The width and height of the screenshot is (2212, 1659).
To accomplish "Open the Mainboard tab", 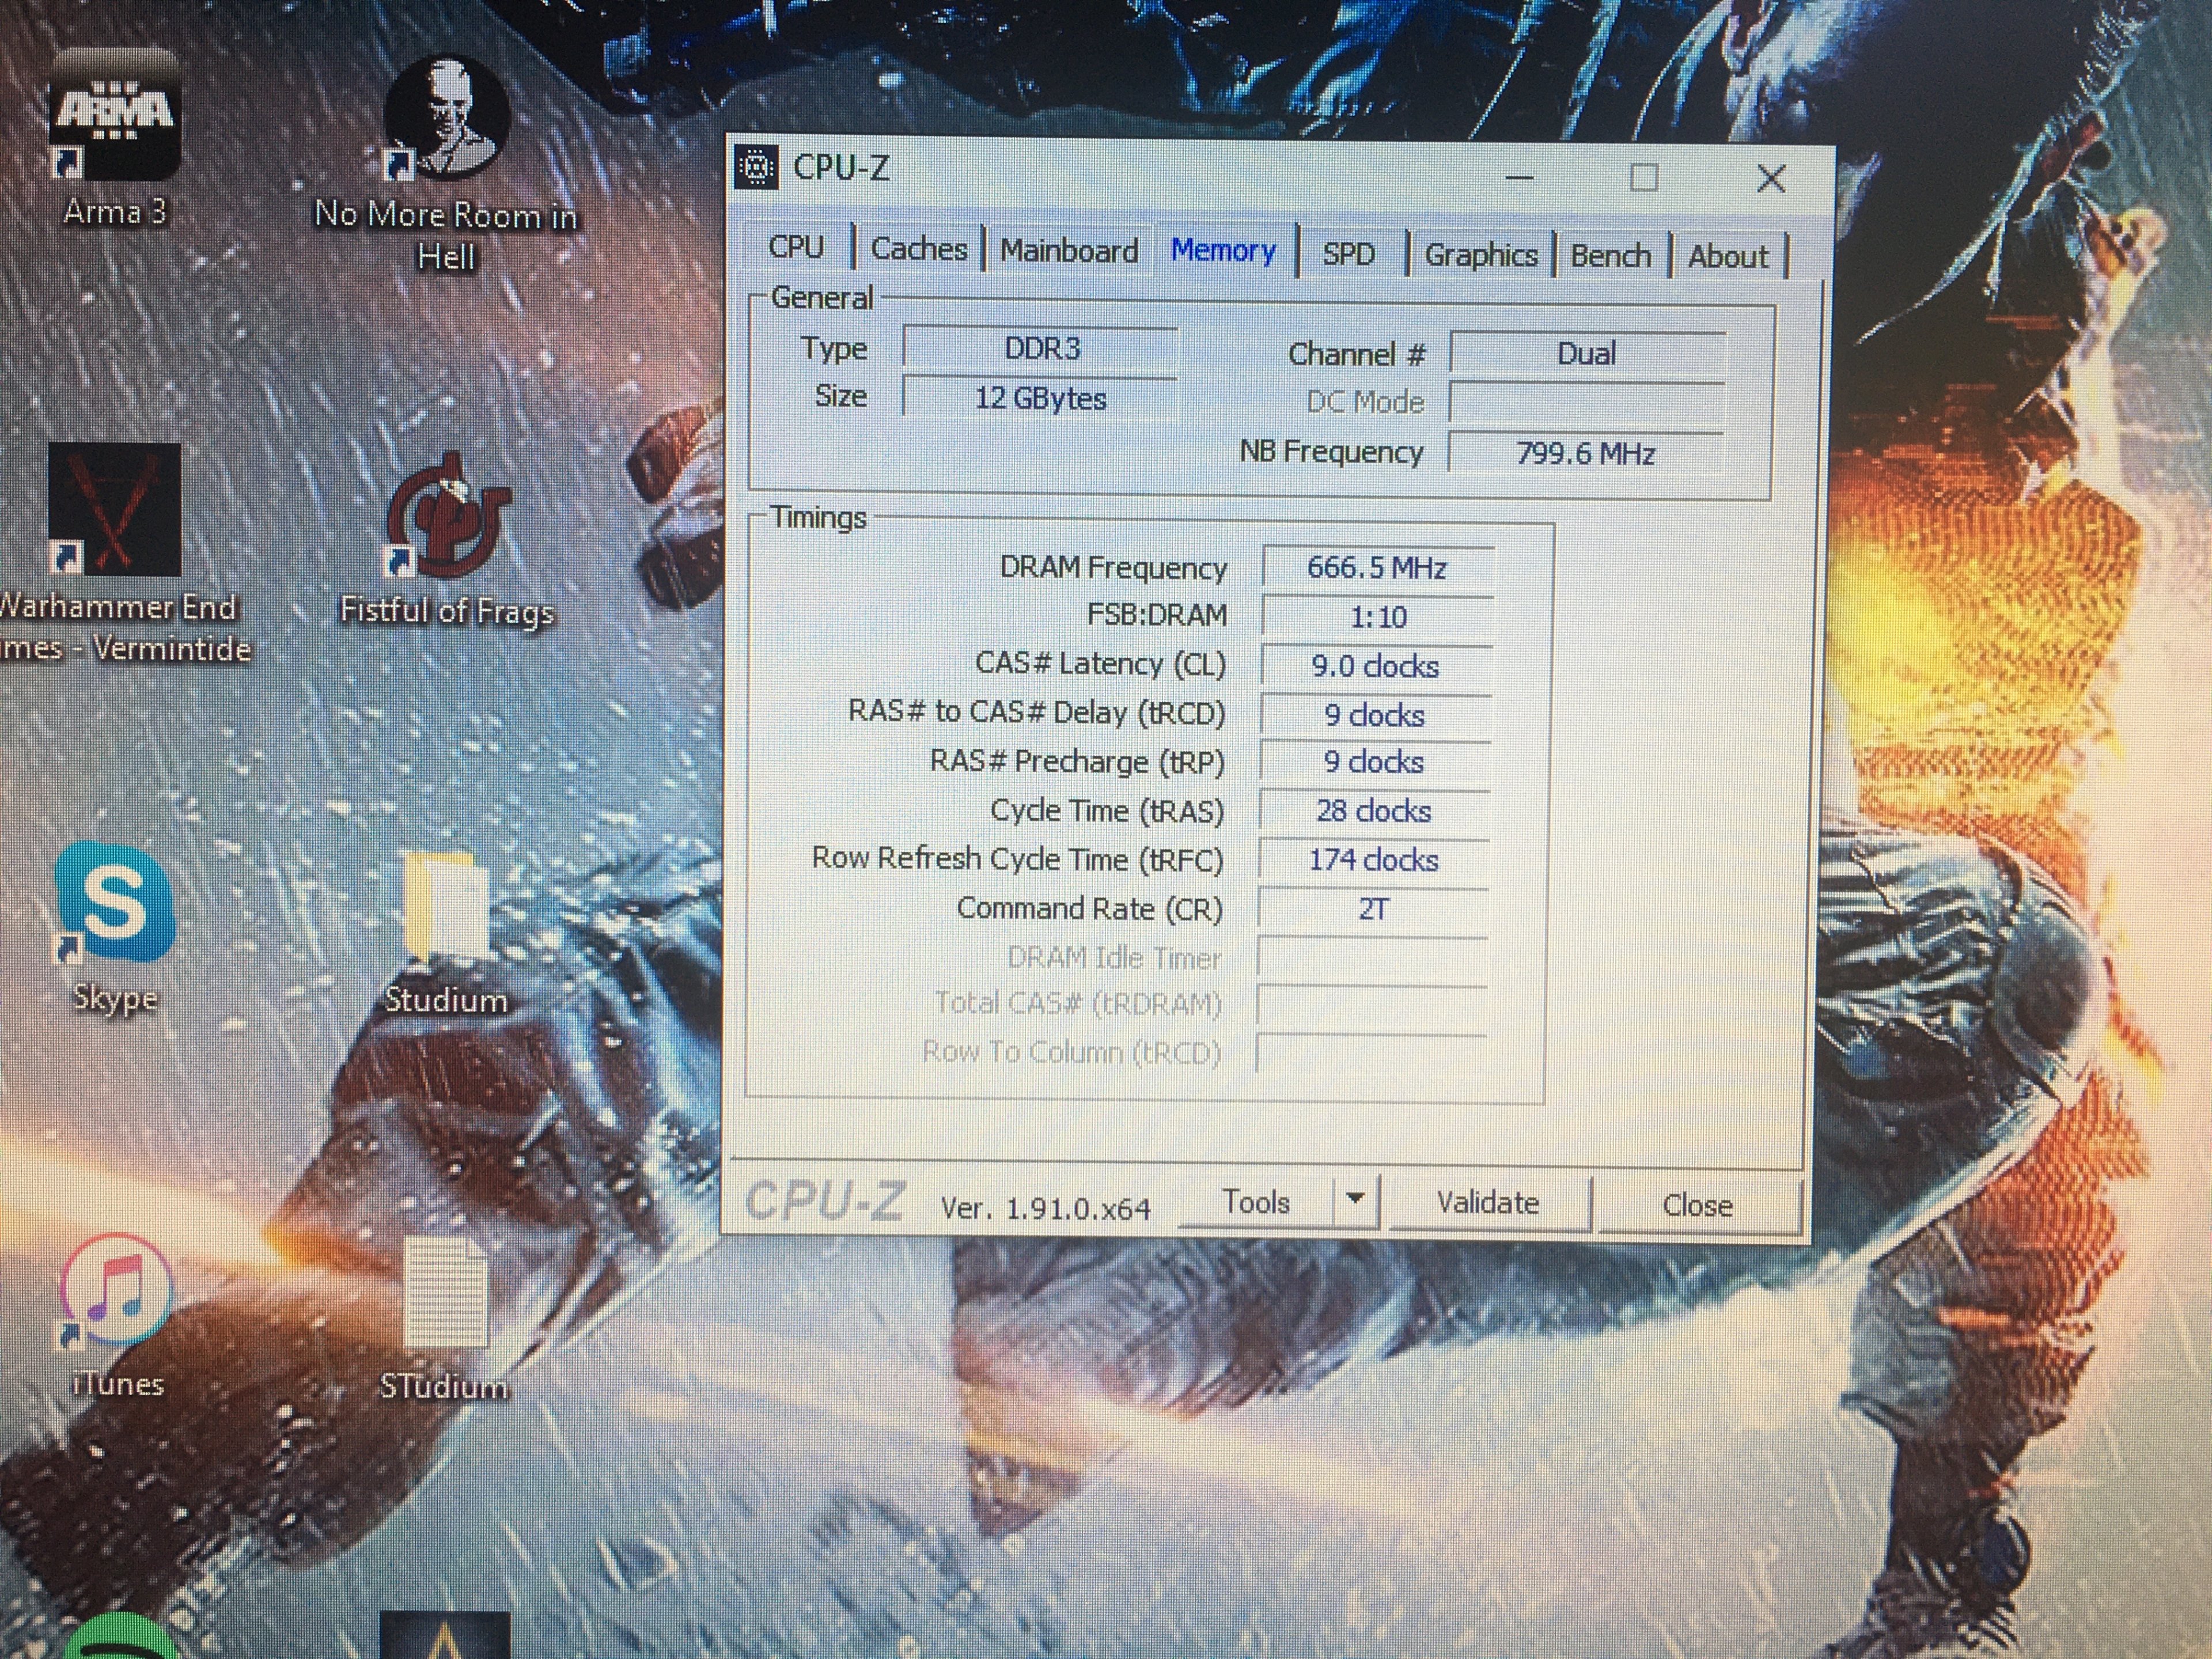I will coord(1069,250).
